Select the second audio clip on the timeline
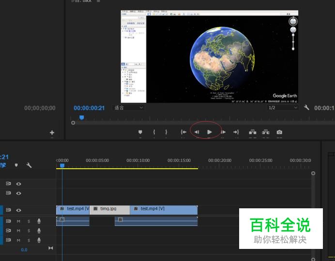This screenshot has width=335, height=261. point(156,221)
